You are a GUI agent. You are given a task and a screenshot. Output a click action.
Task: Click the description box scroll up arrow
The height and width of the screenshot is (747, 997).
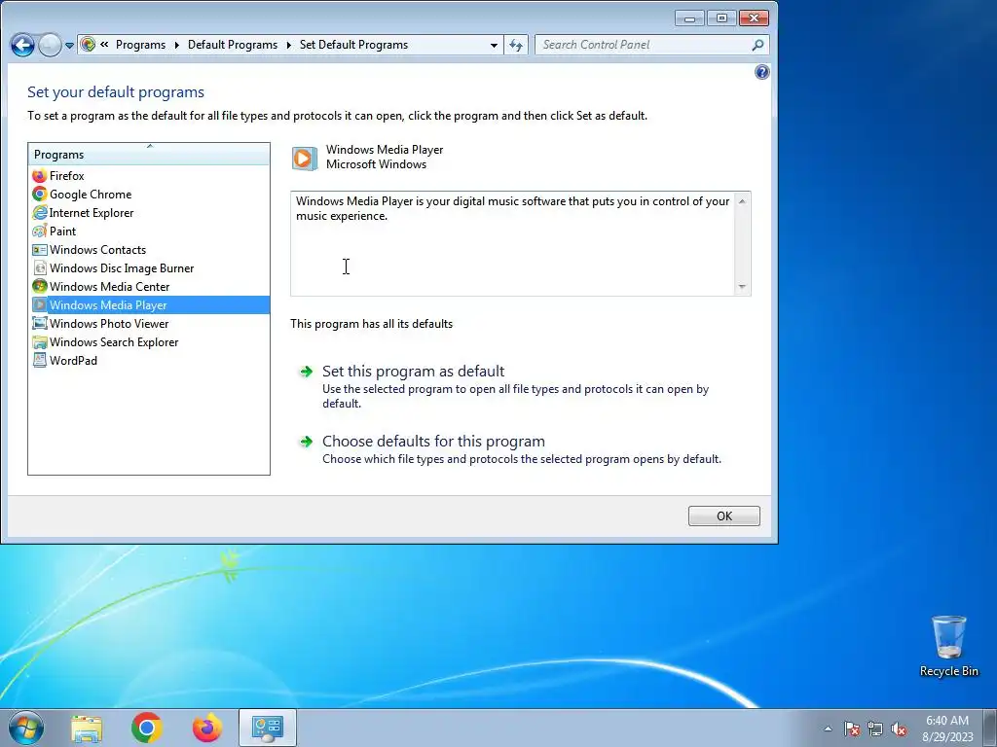(x=741, y=201)
